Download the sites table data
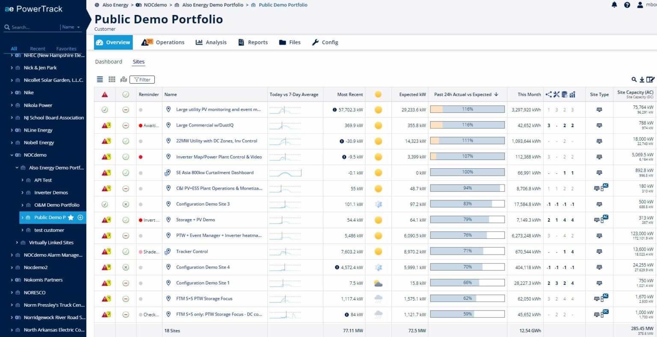 point(642,79)
